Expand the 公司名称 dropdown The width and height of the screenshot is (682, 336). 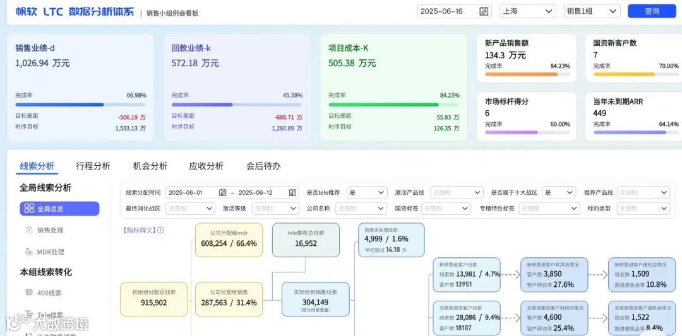(x=361, y=209)
